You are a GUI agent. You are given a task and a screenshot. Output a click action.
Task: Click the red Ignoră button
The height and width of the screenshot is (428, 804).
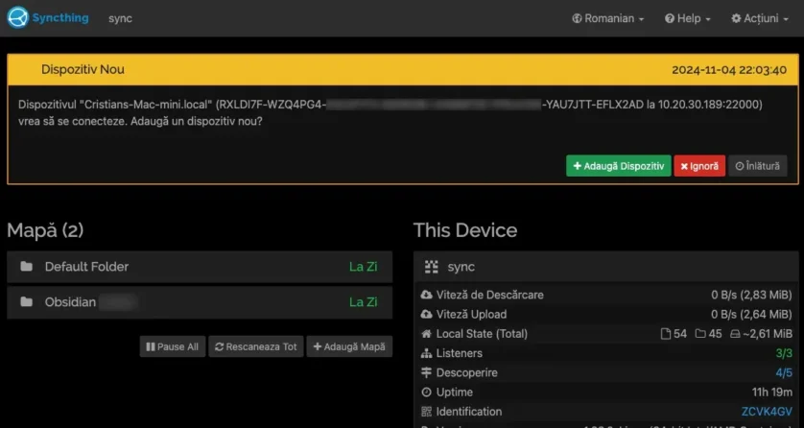pos(699,166)
